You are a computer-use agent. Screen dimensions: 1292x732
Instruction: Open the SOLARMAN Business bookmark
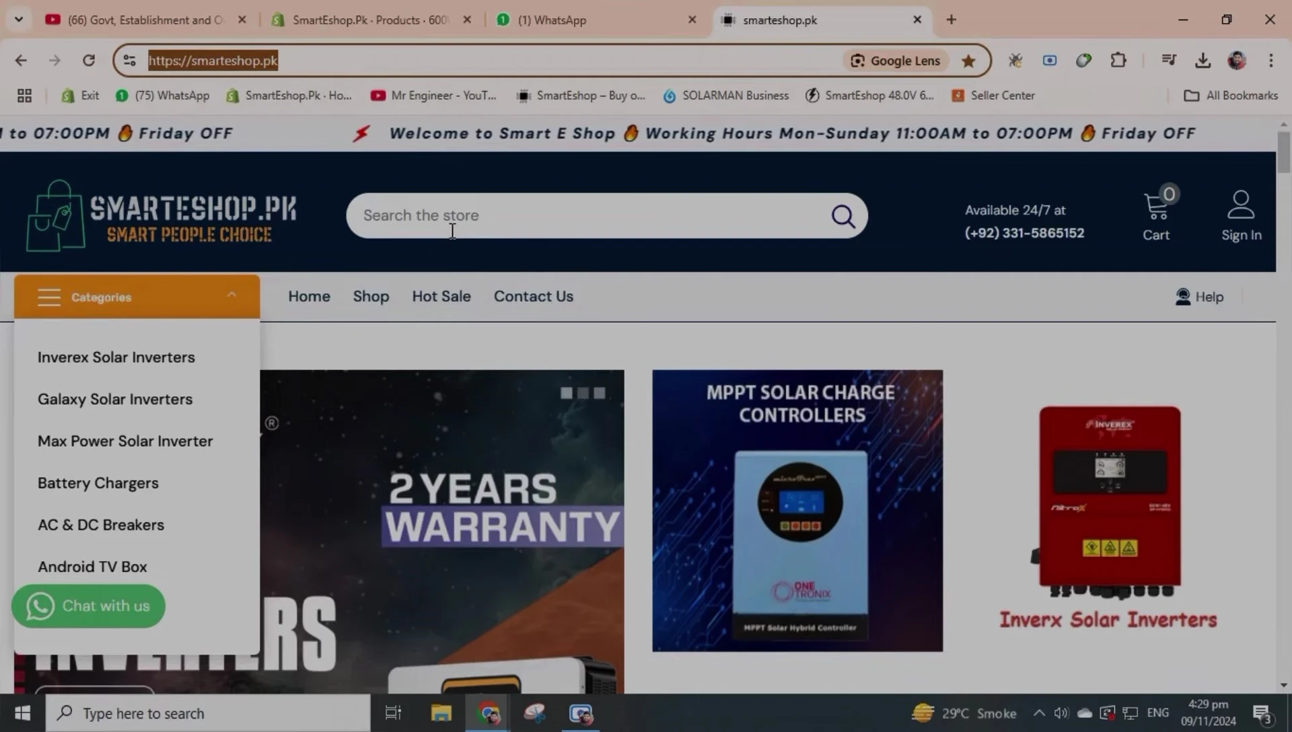coord(725,96)
